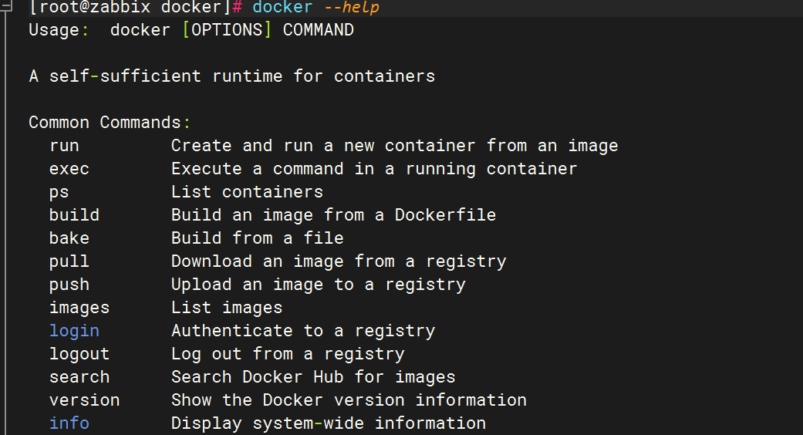Click the '[root@zabbix docker]#' prompt text
803x435 pixels.
coord(136,7)
